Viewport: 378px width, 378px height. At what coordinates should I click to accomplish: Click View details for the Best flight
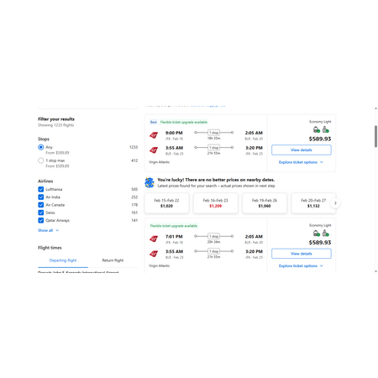click(302, 150)
